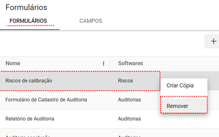
Task: Open Formulário de Cadastro de Auditoria entry
Action: point(46,99)
